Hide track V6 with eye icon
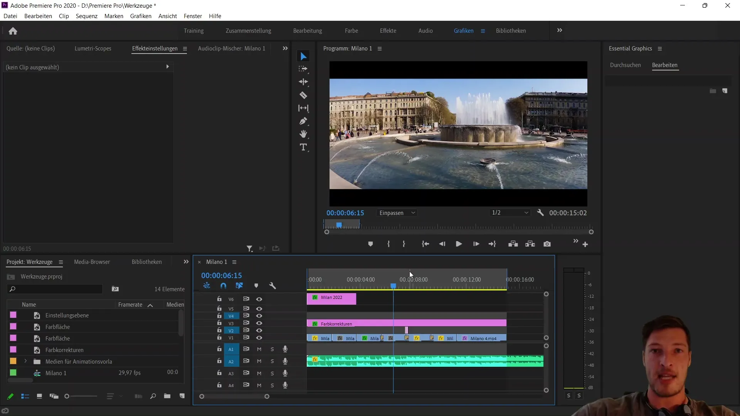 259,299
